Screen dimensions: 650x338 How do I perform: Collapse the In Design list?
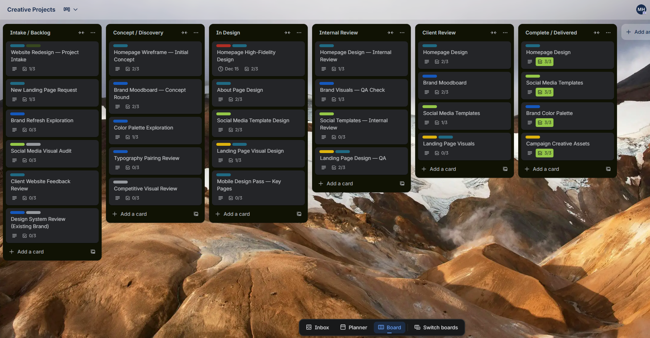coord(287,33)
